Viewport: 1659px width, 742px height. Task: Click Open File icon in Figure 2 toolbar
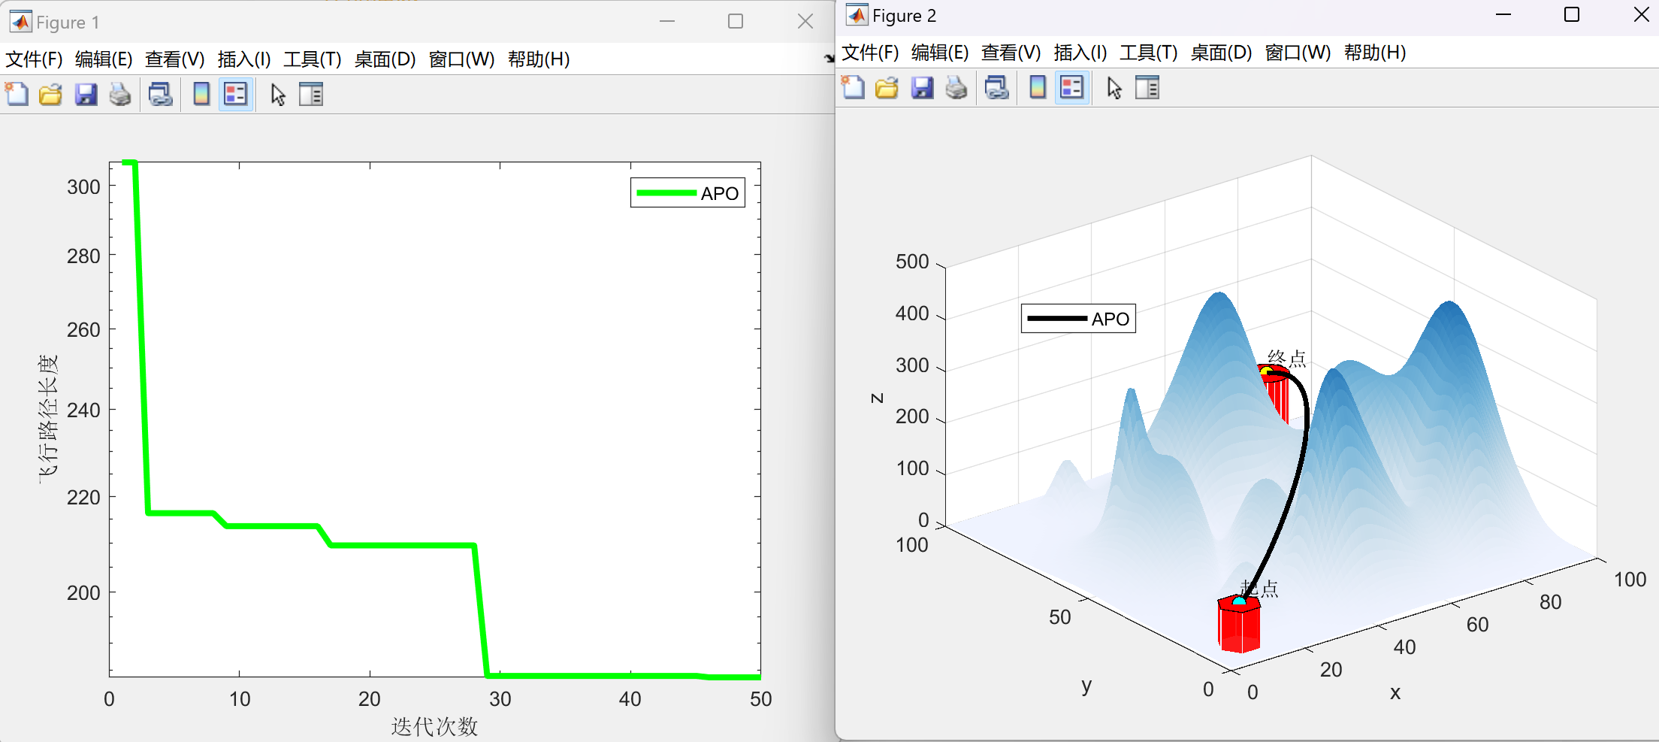[887, 88]
